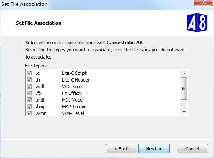Click the scroll down arrow in file list
This screenshot has width=214, height=158.
coord(184,112)
